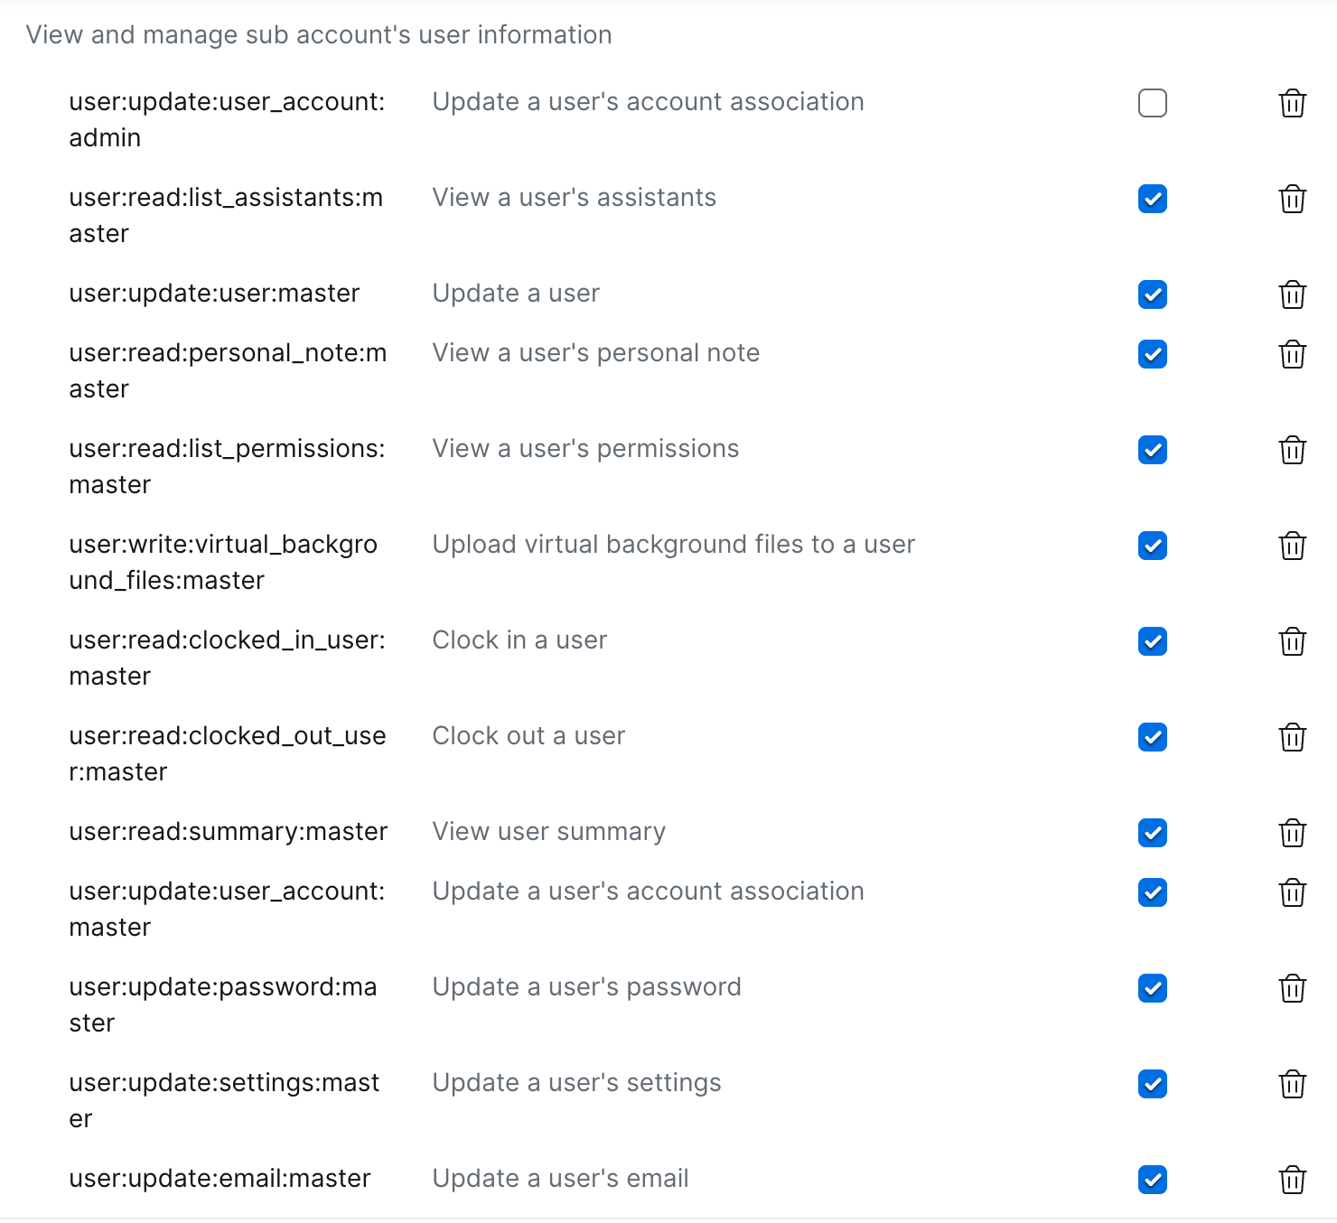Viewport: 1337px width, 1223px height.
Task: Remove the user:read:list_assistants:master scope
Action: tap(1293, 199)
